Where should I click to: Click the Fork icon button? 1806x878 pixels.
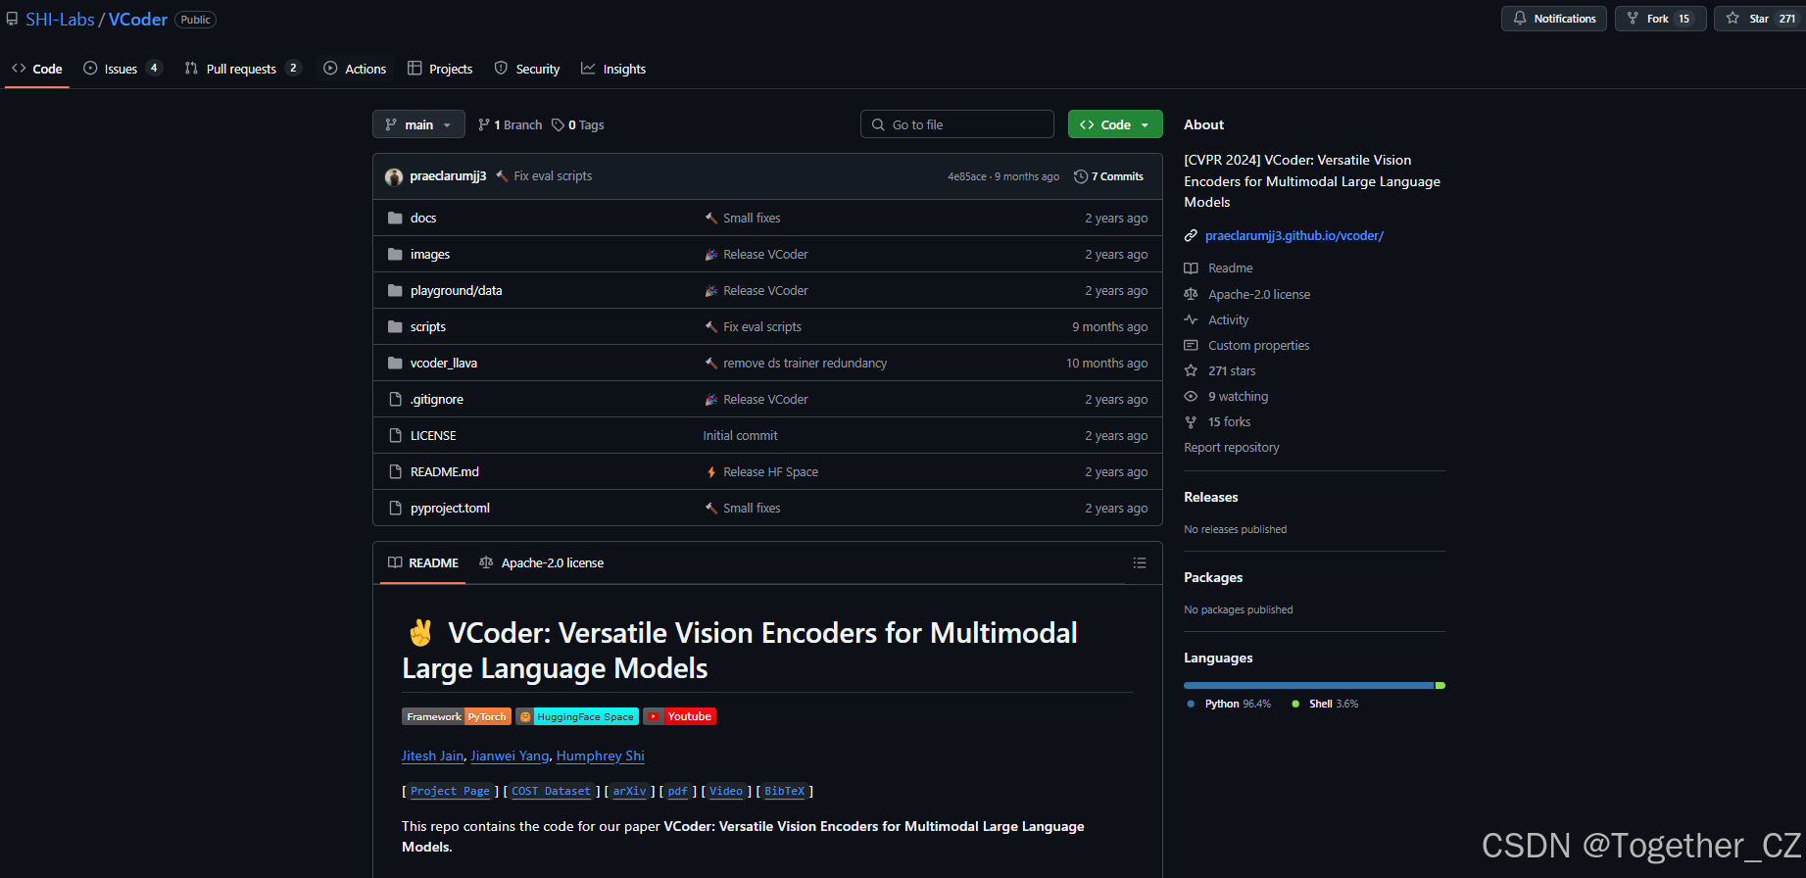1661,19
